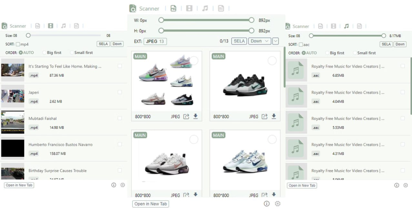Open info icon in center panel footer

coord(267,204)
